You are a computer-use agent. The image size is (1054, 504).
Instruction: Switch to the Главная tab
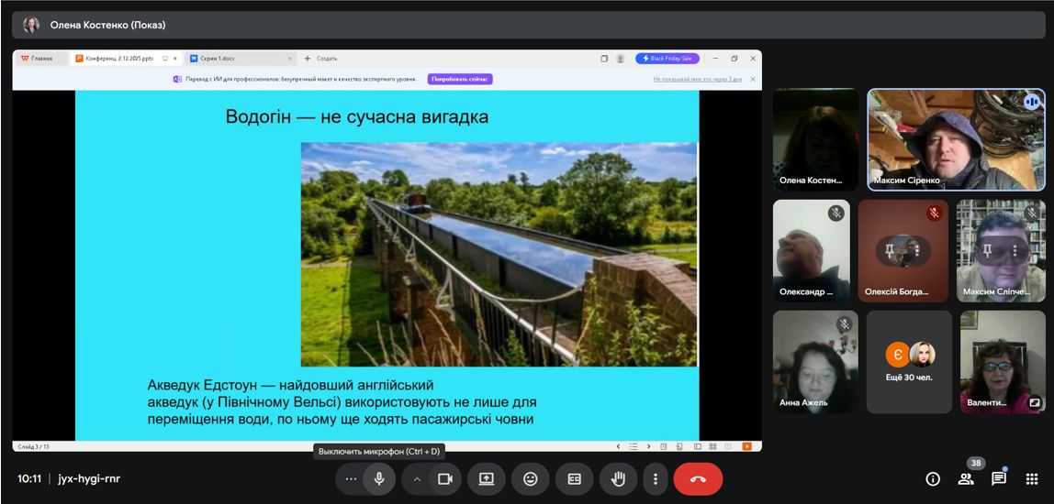tap(40, 59)
